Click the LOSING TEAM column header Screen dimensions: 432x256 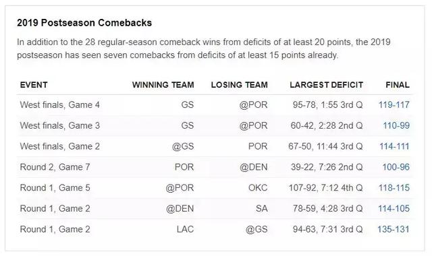click(240, 85)
